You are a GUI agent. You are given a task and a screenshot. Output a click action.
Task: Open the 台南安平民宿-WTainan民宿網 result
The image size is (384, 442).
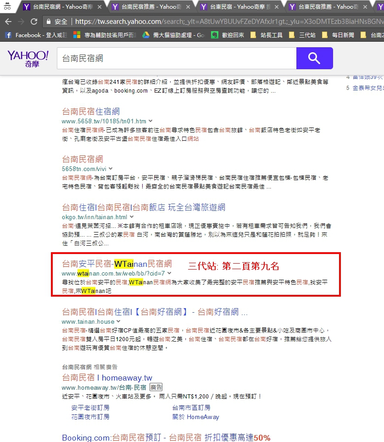point(117,264)
